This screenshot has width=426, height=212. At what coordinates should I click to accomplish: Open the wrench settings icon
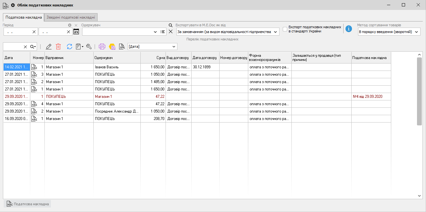click(89, 47)
